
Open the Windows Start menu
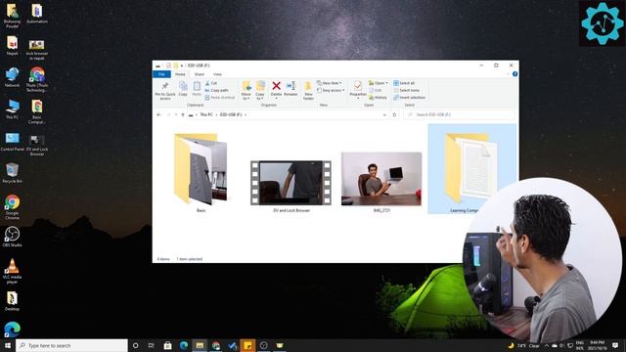tap(7, 345)
